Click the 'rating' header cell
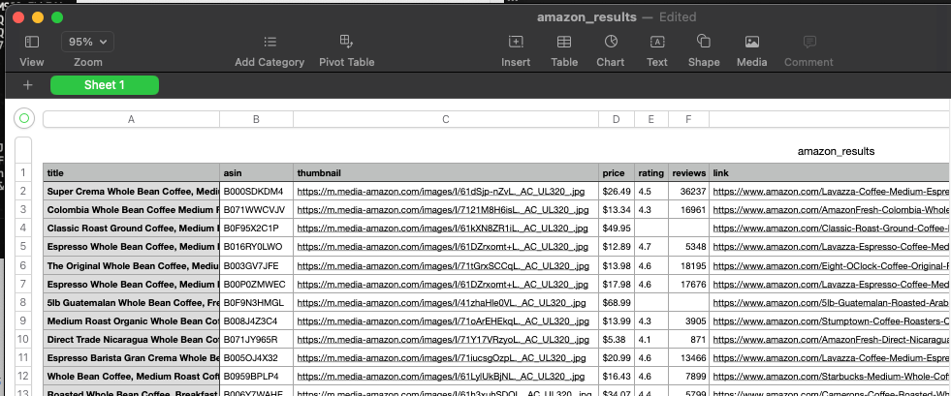 click(x=651, y=173)
